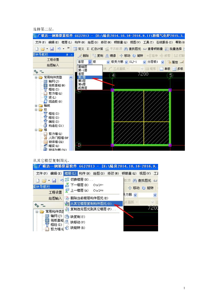Image resolution: width=218 pixels, height=308 pixels.
Task: Open the 首层 floor dropdown arrow
Action: (90, 62)
